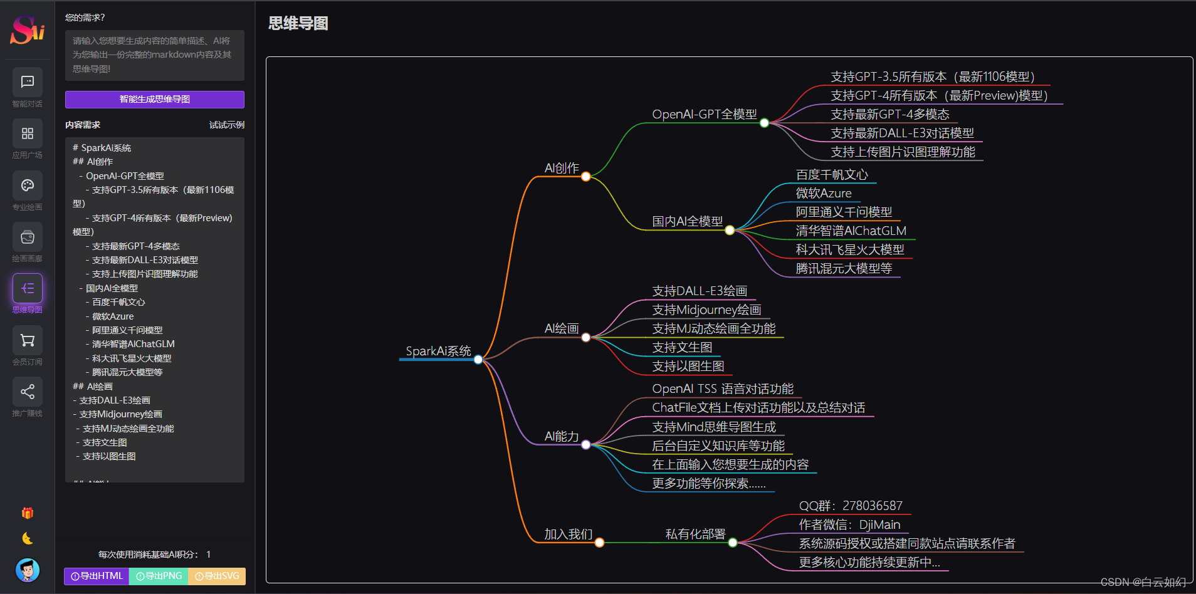The width and height of the screenshot is (1196, 594).
Task: Click the '- 国内AI全模型' line in editor
Action: (x=108, y=288)
